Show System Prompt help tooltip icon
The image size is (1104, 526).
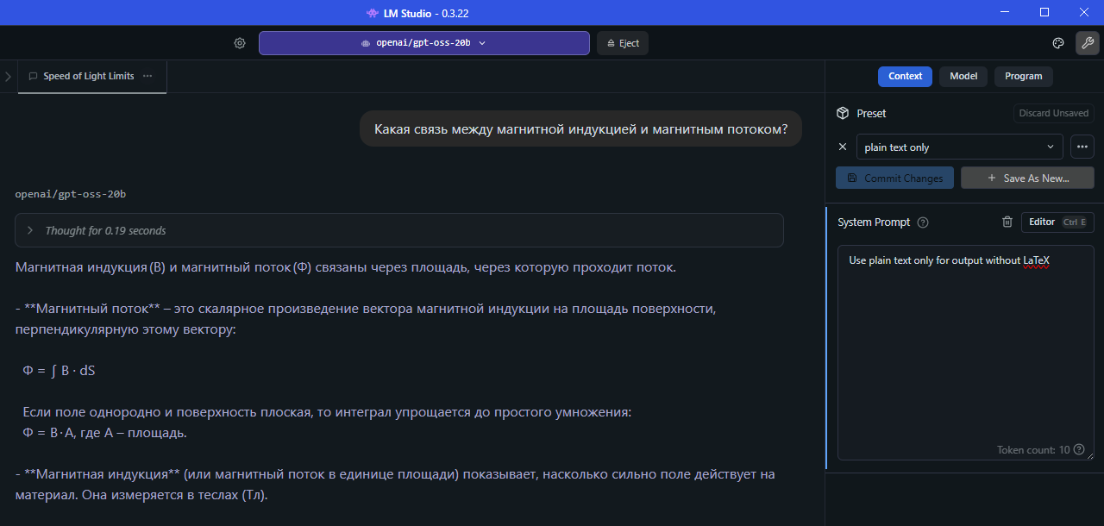click(x=923, y=222)
